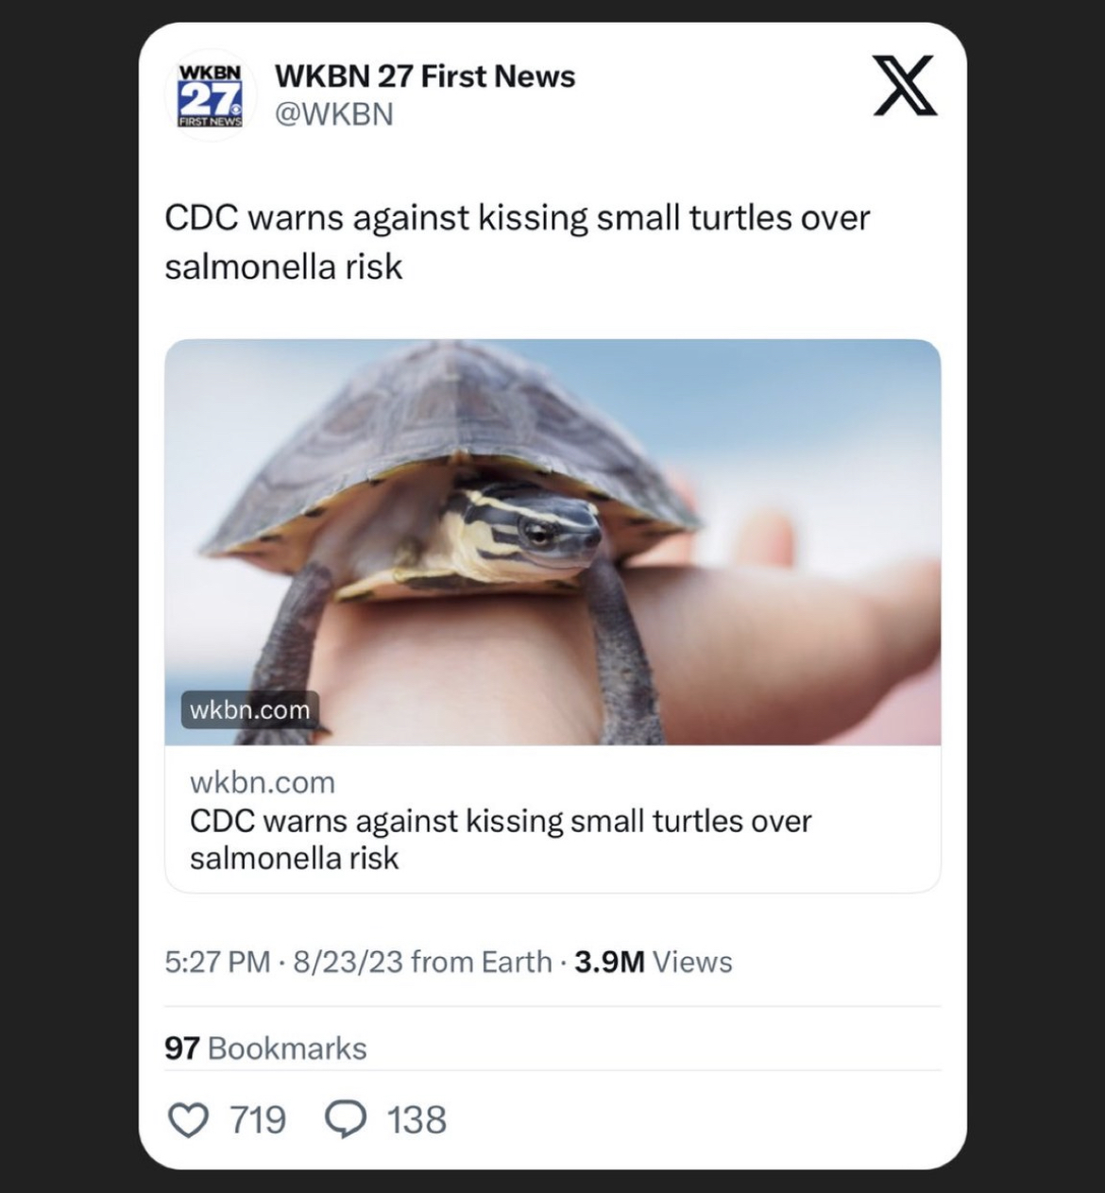The width and height of the screenshot is (1105, 1193).
Task: Click the Bookmarks label
Action: [x=287, y=1048]
